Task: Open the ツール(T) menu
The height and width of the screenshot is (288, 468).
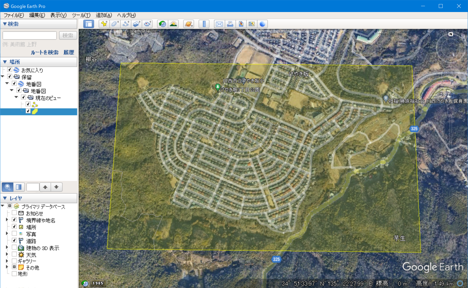Action: pyautogui.click(x=81, y=15)
